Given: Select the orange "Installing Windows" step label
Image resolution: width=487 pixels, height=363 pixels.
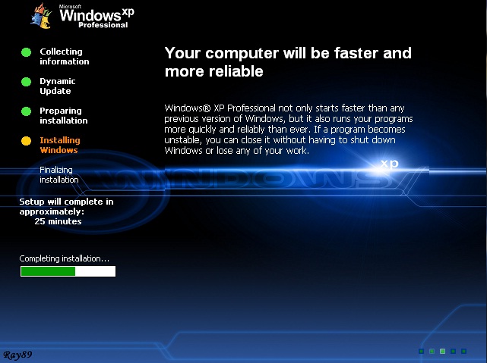Looking at the screenshot, I should pyautogui.click(x=59, y=145).
